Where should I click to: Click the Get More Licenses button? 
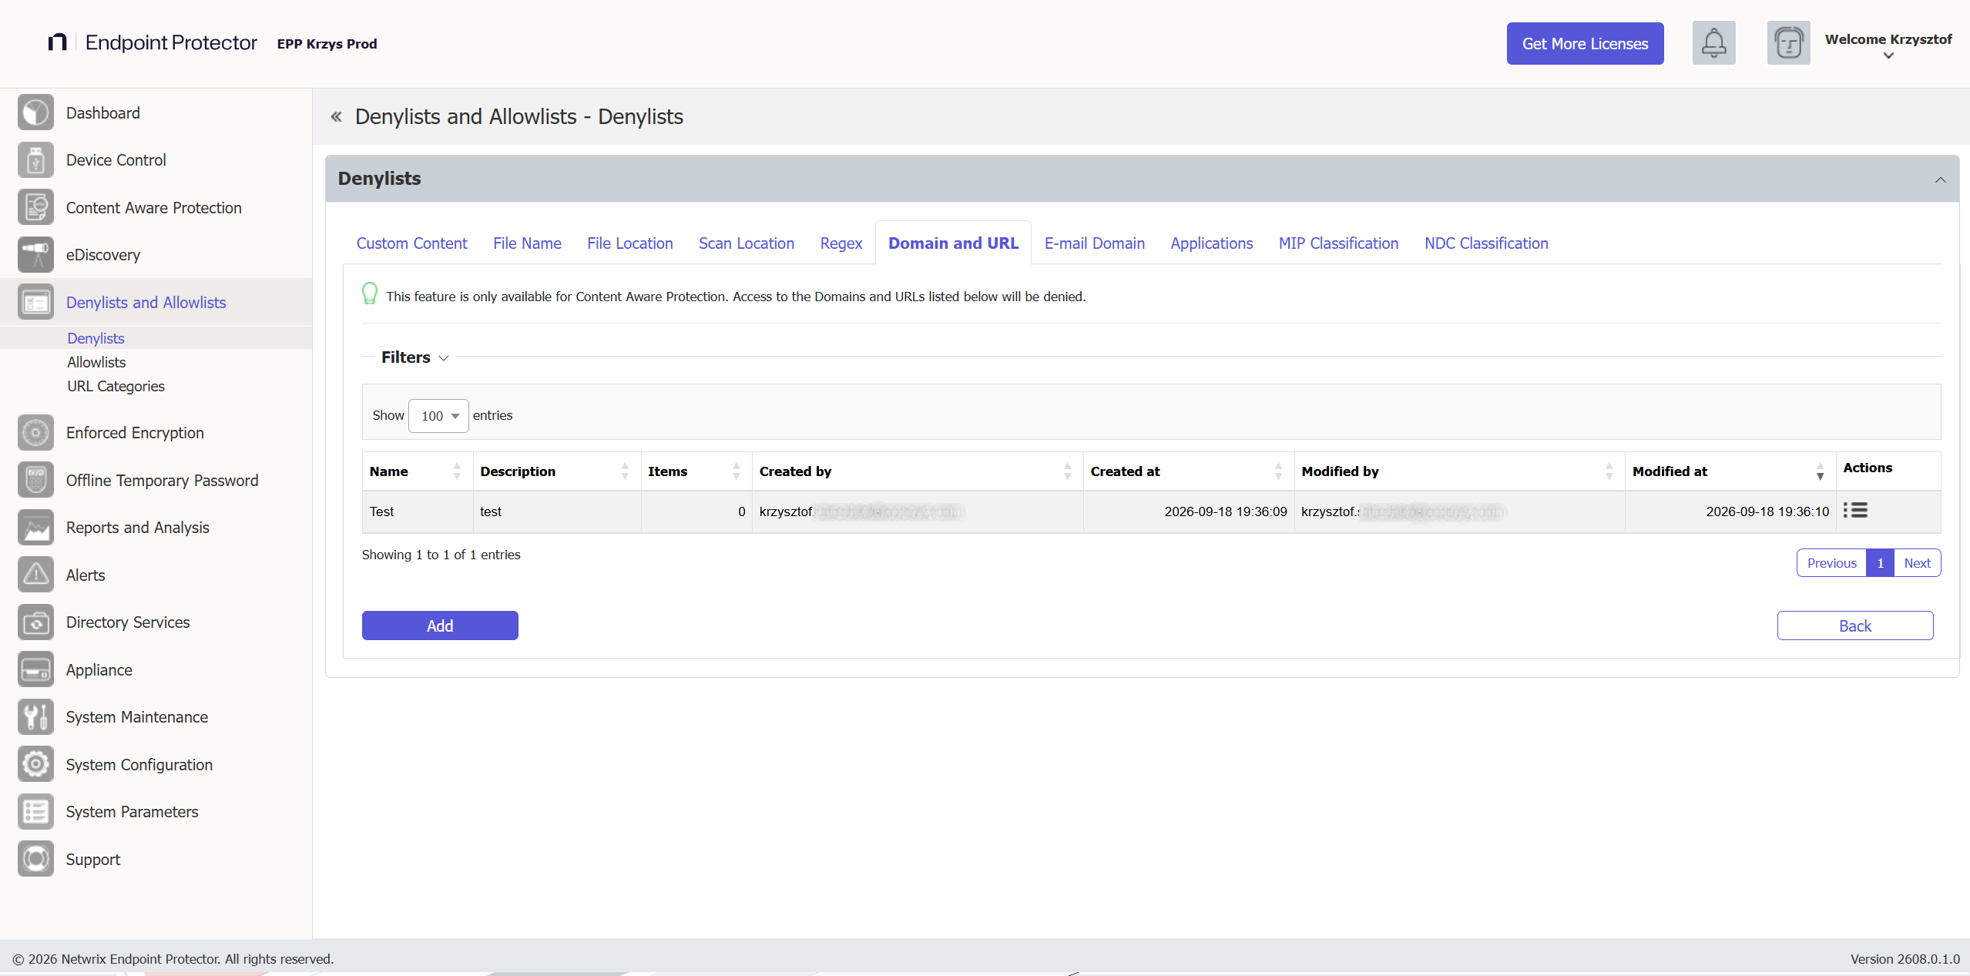1585,44
